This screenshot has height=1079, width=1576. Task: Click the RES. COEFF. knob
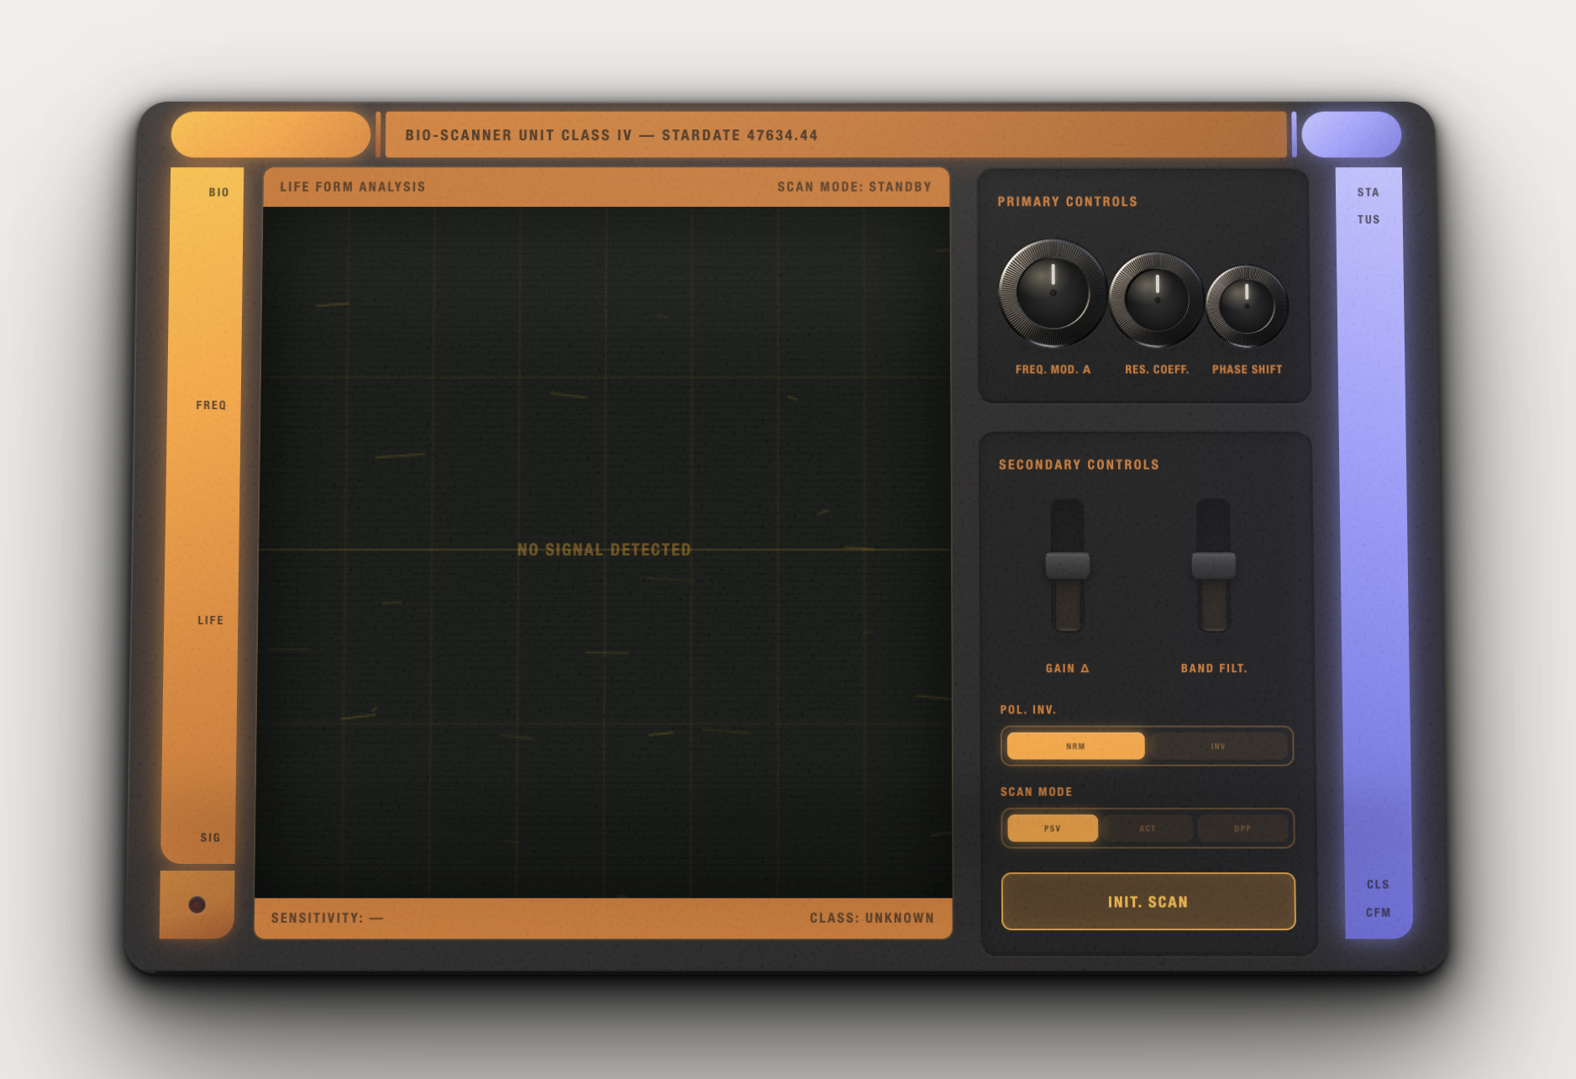1157,300
